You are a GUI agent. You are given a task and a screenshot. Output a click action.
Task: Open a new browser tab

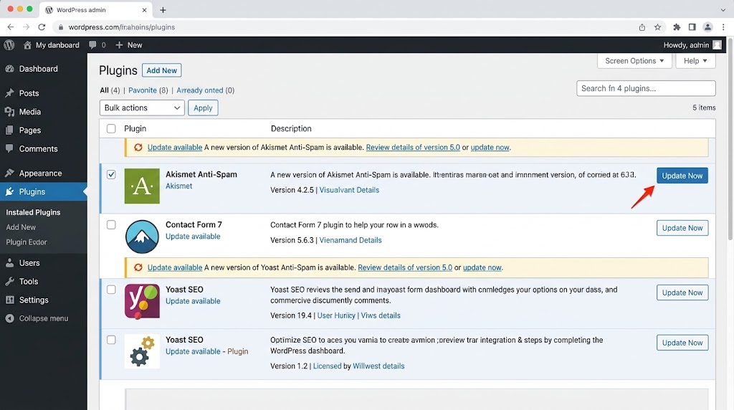point(163,10)
